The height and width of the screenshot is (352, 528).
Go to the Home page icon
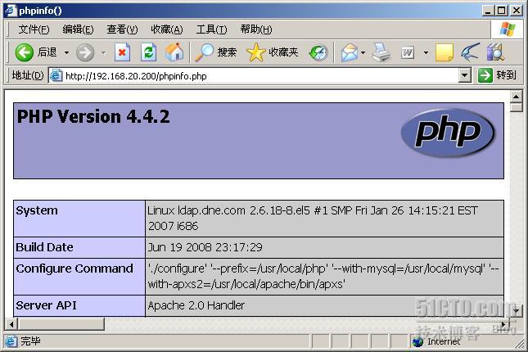(x=174, y=52)
